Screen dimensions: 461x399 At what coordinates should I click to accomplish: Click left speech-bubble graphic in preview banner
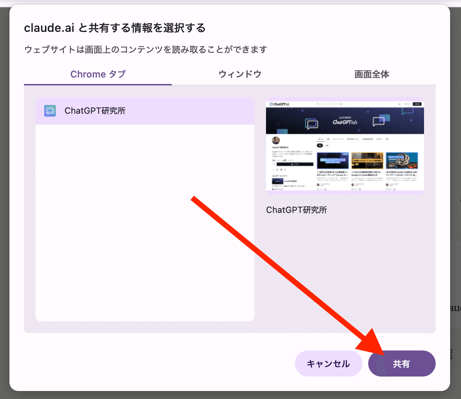[311, 124]
